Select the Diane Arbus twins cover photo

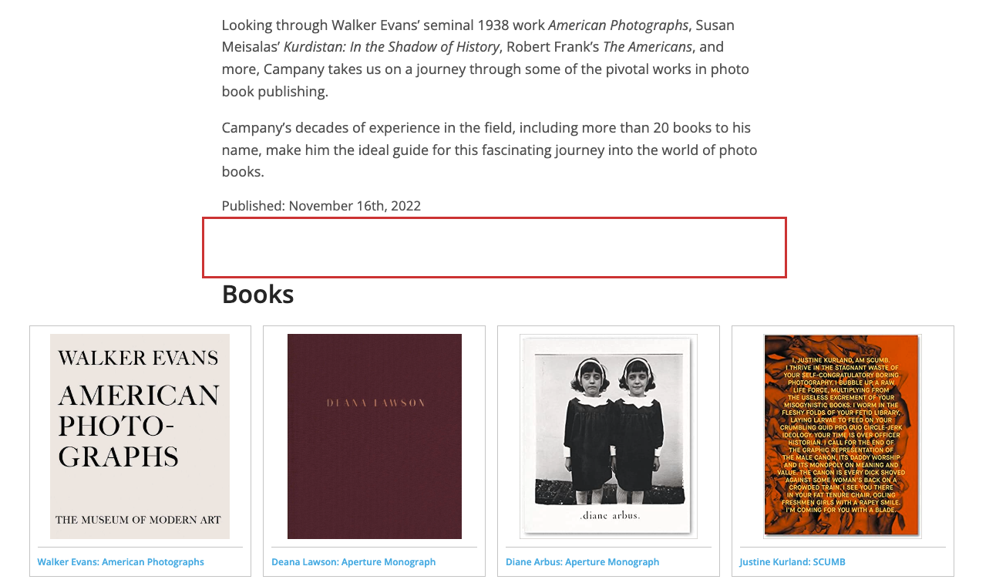(608, 436)
